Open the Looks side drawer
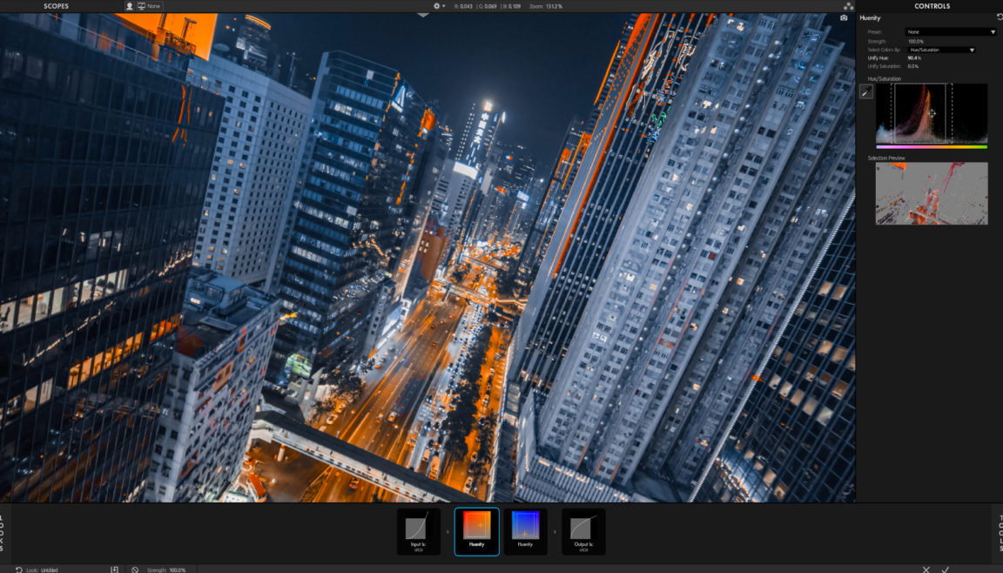 [3, 532]
